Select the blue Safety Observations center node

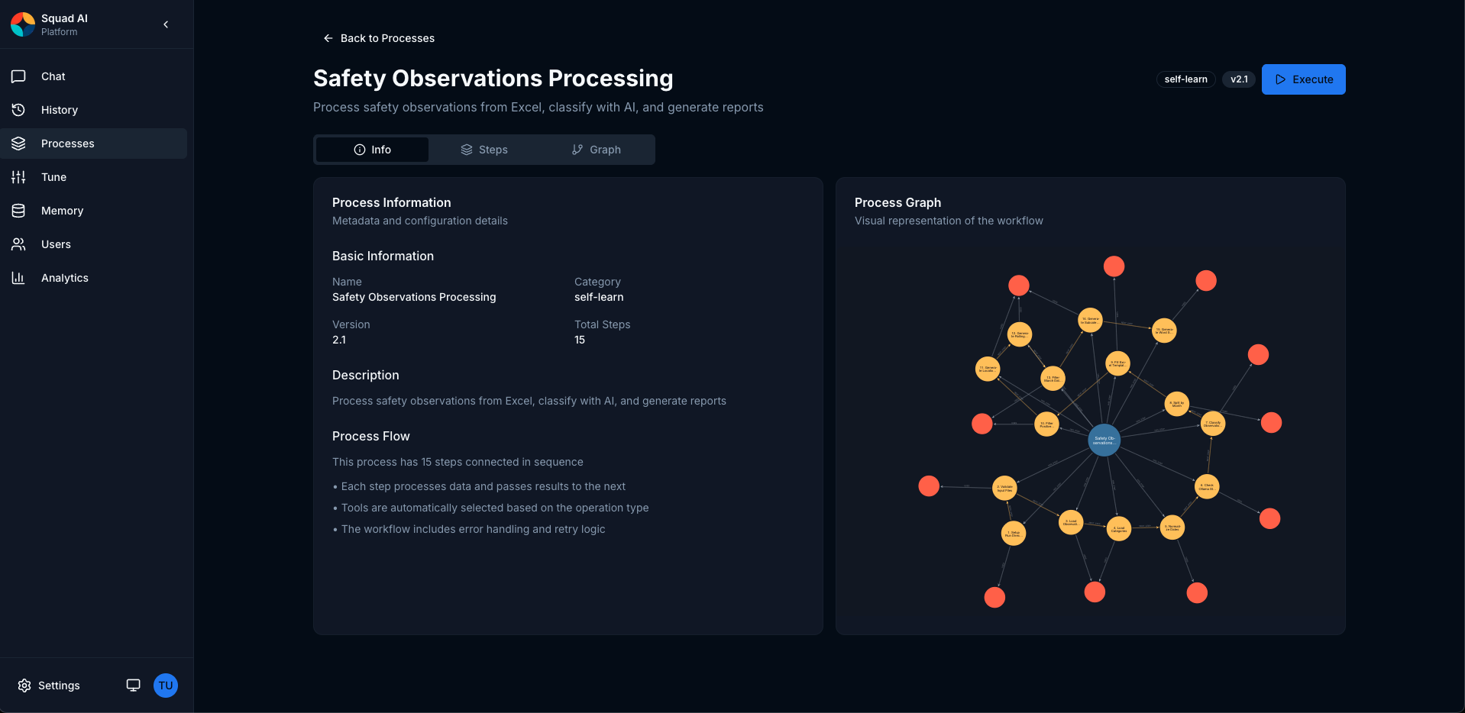coord(1104,440)
